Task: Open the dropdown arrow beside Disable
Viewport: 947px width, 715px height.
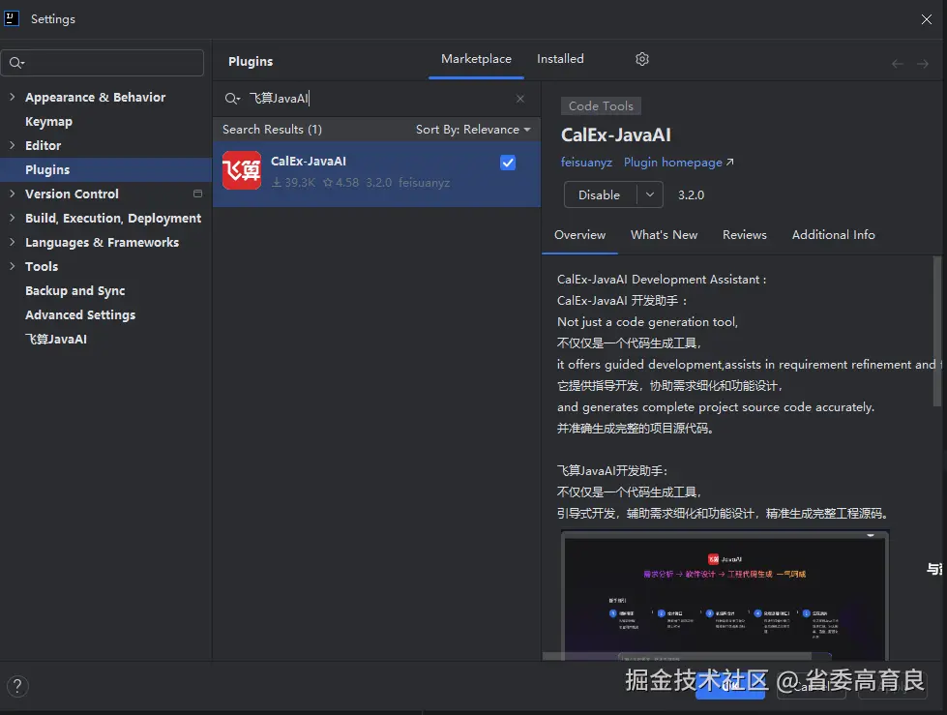Action: [650, 194]
